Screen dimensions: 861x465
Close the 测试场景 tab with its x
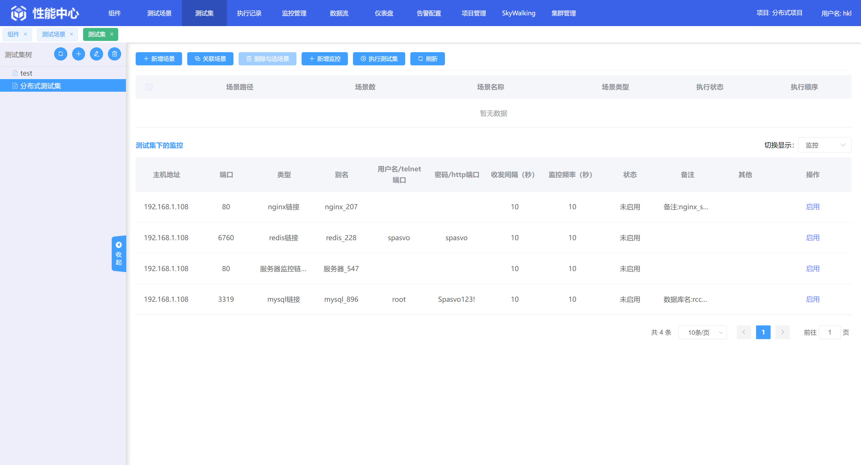[71, 34]
